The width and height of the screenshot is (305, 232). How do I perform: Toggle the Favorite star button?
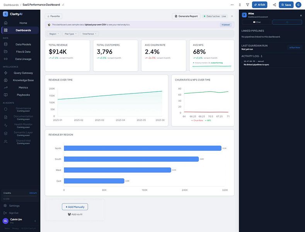click(x=53, y=16)
